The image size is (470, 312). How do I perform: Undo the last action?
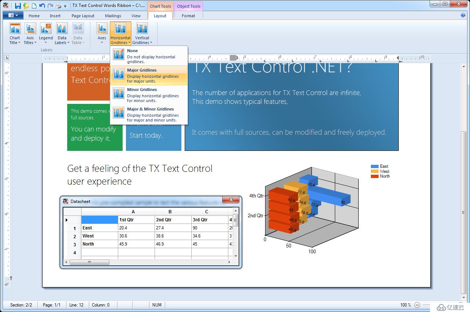pyautogui.click(x=42, y=6)
